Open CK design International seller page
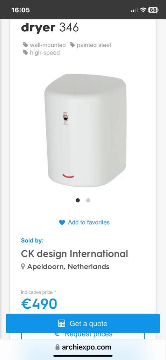The height and width of the screenshot is (360, 166). (x=74, y=254)
